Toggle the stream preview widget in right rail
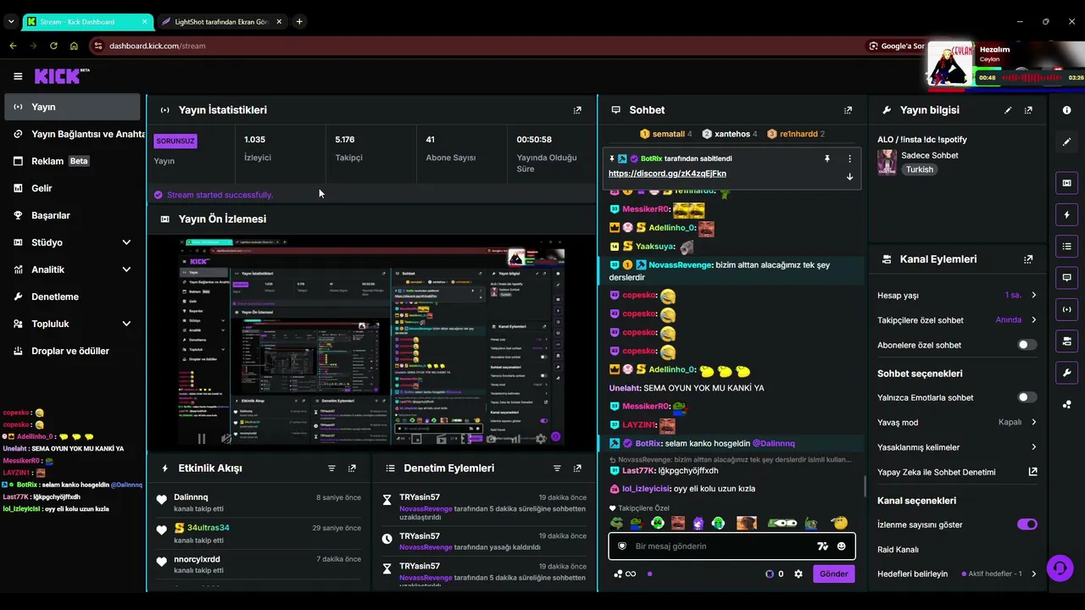This screenshot has height=610, width=1085. point(1066,183)
